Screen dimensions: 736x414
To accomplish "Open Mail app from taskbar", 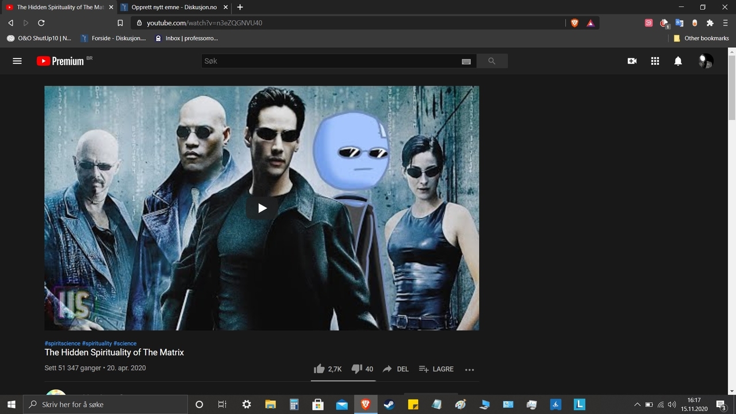I will [342, 404].
